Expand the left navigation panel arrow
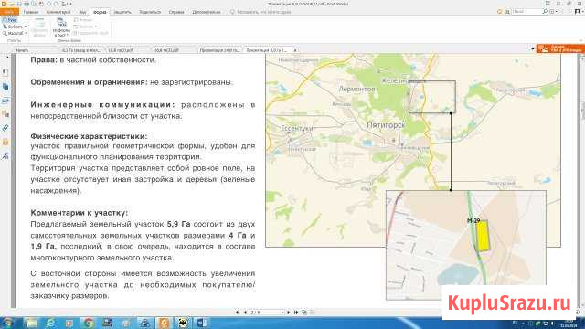This screenshot has width=585, height=329. (x=6, y=58)
